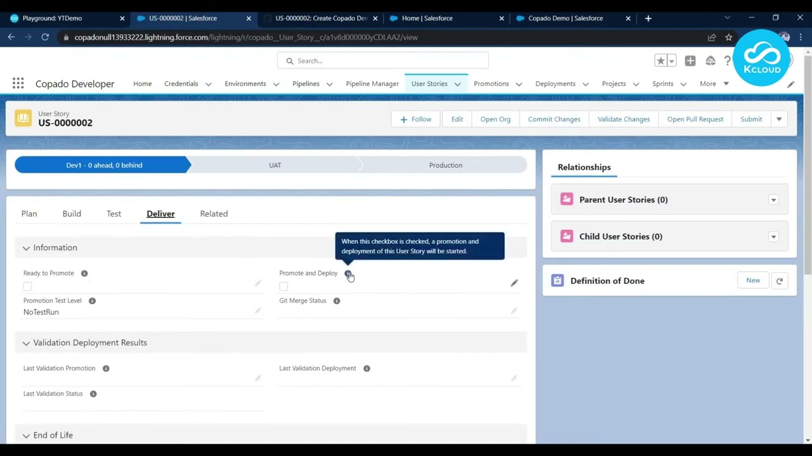This screenshot has height=456, width=812.
Task: Click info icon next to Ready to Promote
Action: (x=84, y=273)
